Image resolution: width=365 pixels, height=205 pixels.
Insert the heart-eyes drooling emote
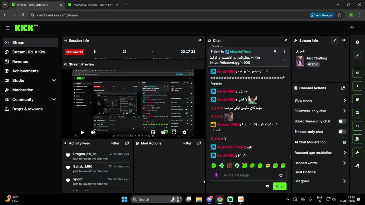(x=283, y=165)
